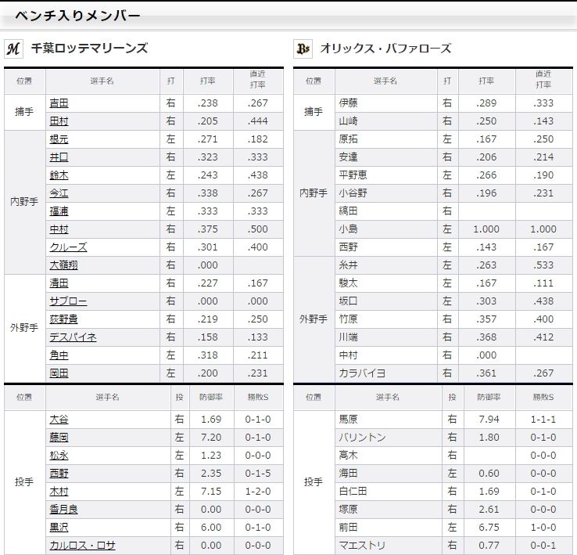The width and height of the screenshot is (577, 555).
Task: Open player link 田村
Action: pos(59,121)
